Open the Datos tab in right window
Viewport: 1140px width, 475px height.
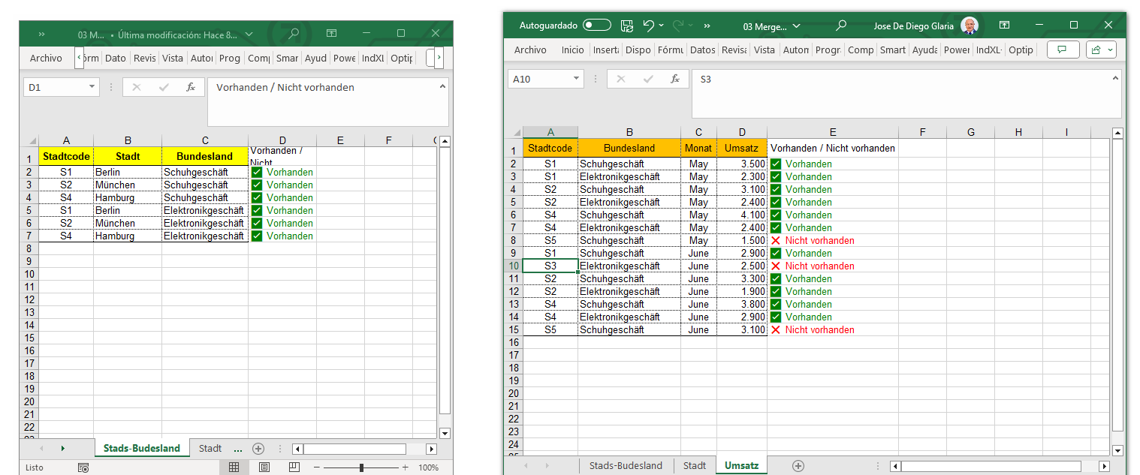coord(702,50)
